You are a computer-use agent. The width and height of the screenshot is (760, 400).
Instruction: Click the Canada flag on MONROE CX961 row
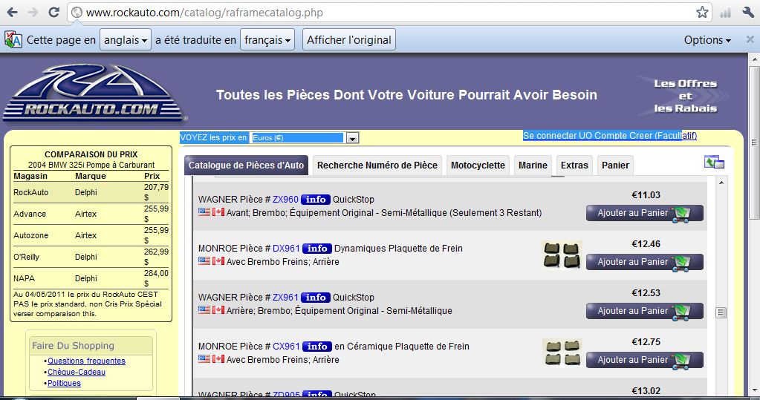218,358
